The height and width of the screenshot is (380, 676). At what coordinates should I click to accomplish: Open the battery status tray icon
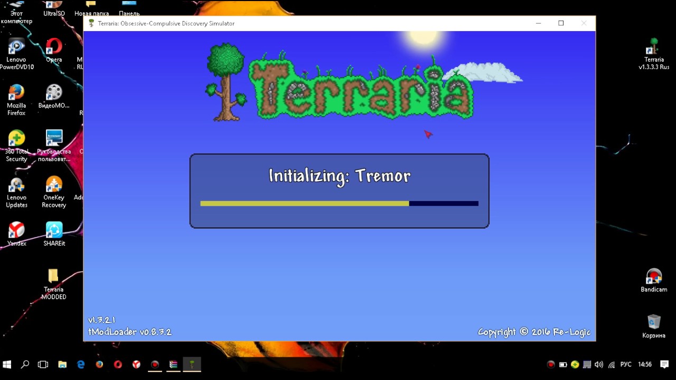click(x=563, y=364)
